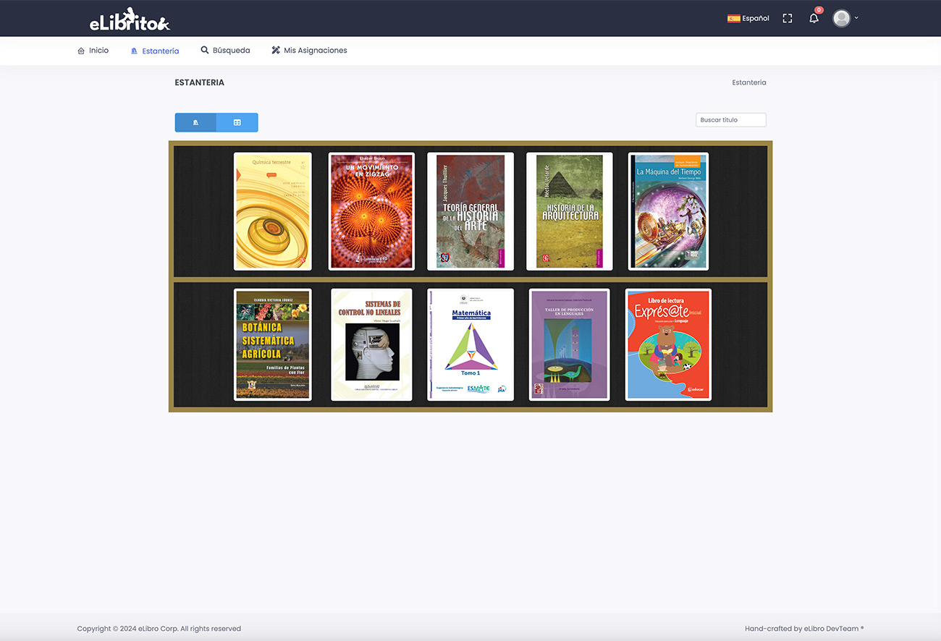Screen dimensions: 941x641
Task: Click Hand-crafted by eLibro DevTeam text
Action: click(x=804, y=629)
